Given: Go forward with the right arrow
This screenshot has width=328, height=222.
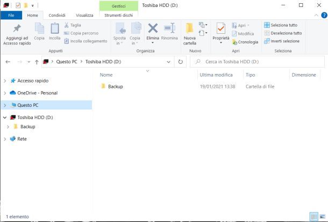Looking at the screenshot, I should [20, 62].
